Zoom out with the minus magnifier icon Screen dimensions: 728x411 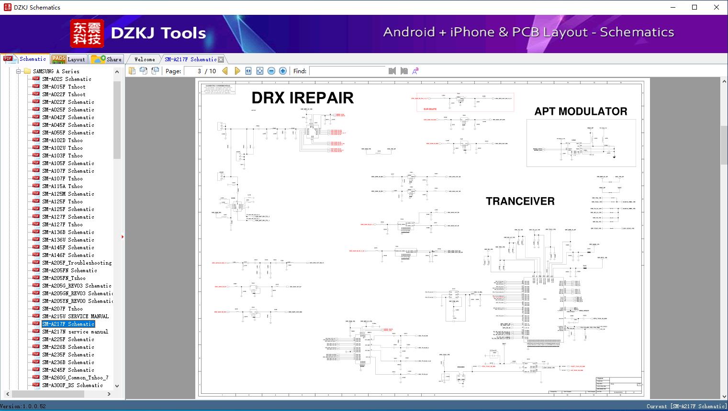coord(271,71)
